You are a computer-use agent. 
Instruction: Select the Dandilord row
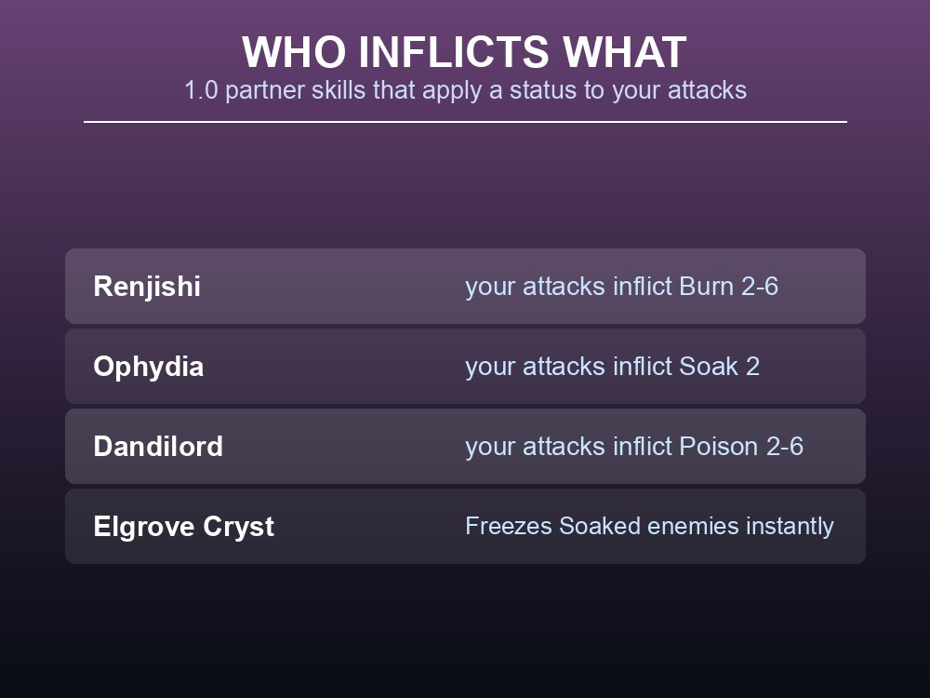pos(465,447)
